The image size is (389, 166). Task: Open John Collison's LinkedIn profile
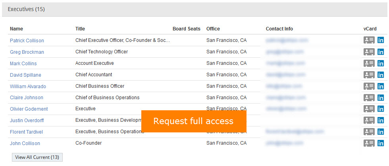pos(381,143)
